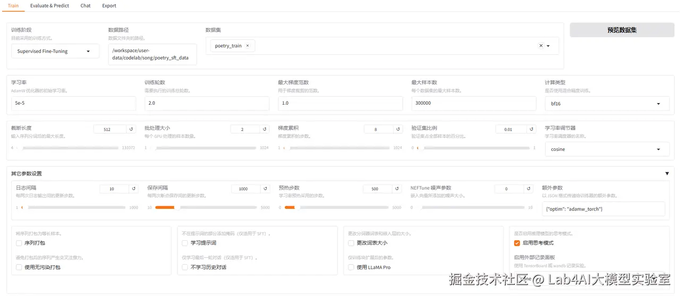Click the 批处理大小 number box showing 2

click(245, 129)
